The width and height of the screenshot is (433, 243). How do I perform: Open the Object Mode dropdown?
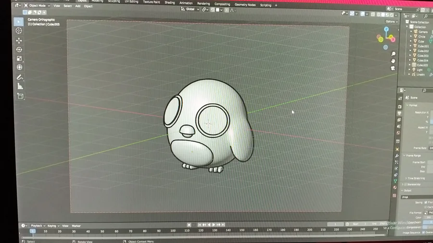pos(37,5)
